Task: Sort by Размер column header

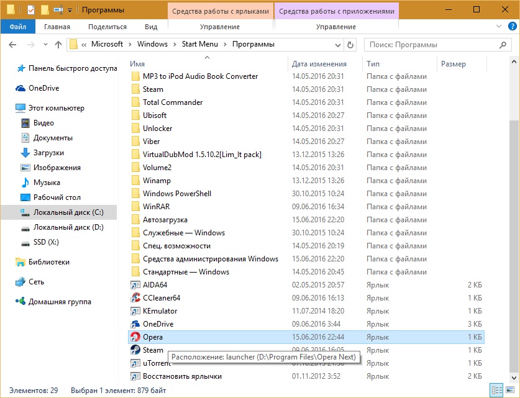Action: (462, 64)
